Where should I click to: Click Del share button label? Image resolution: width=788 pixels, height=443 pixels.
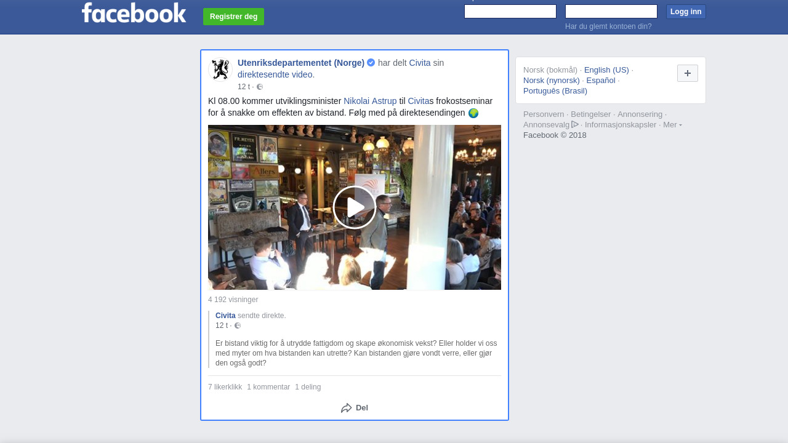pos(362,408)
